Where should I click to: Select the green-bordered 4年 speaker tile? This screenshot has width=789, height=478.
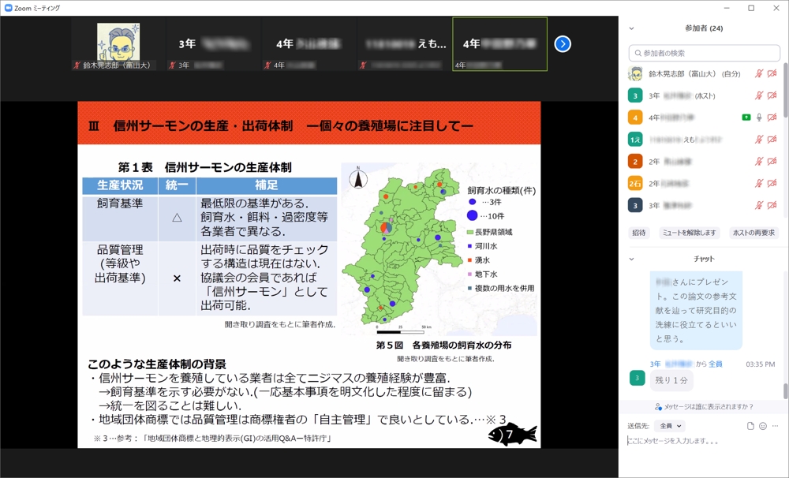coord(499,44)
